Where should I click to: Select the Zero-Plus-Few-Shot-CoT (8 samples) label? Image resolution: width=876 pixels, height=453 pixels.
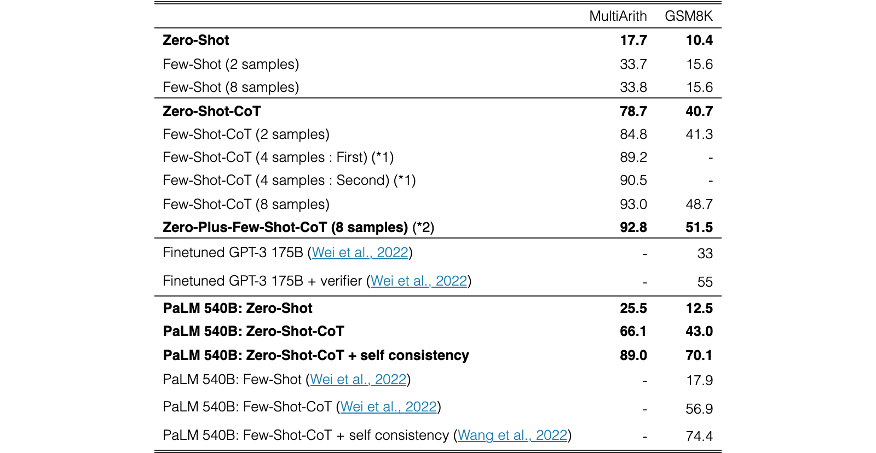pos(285,228)
